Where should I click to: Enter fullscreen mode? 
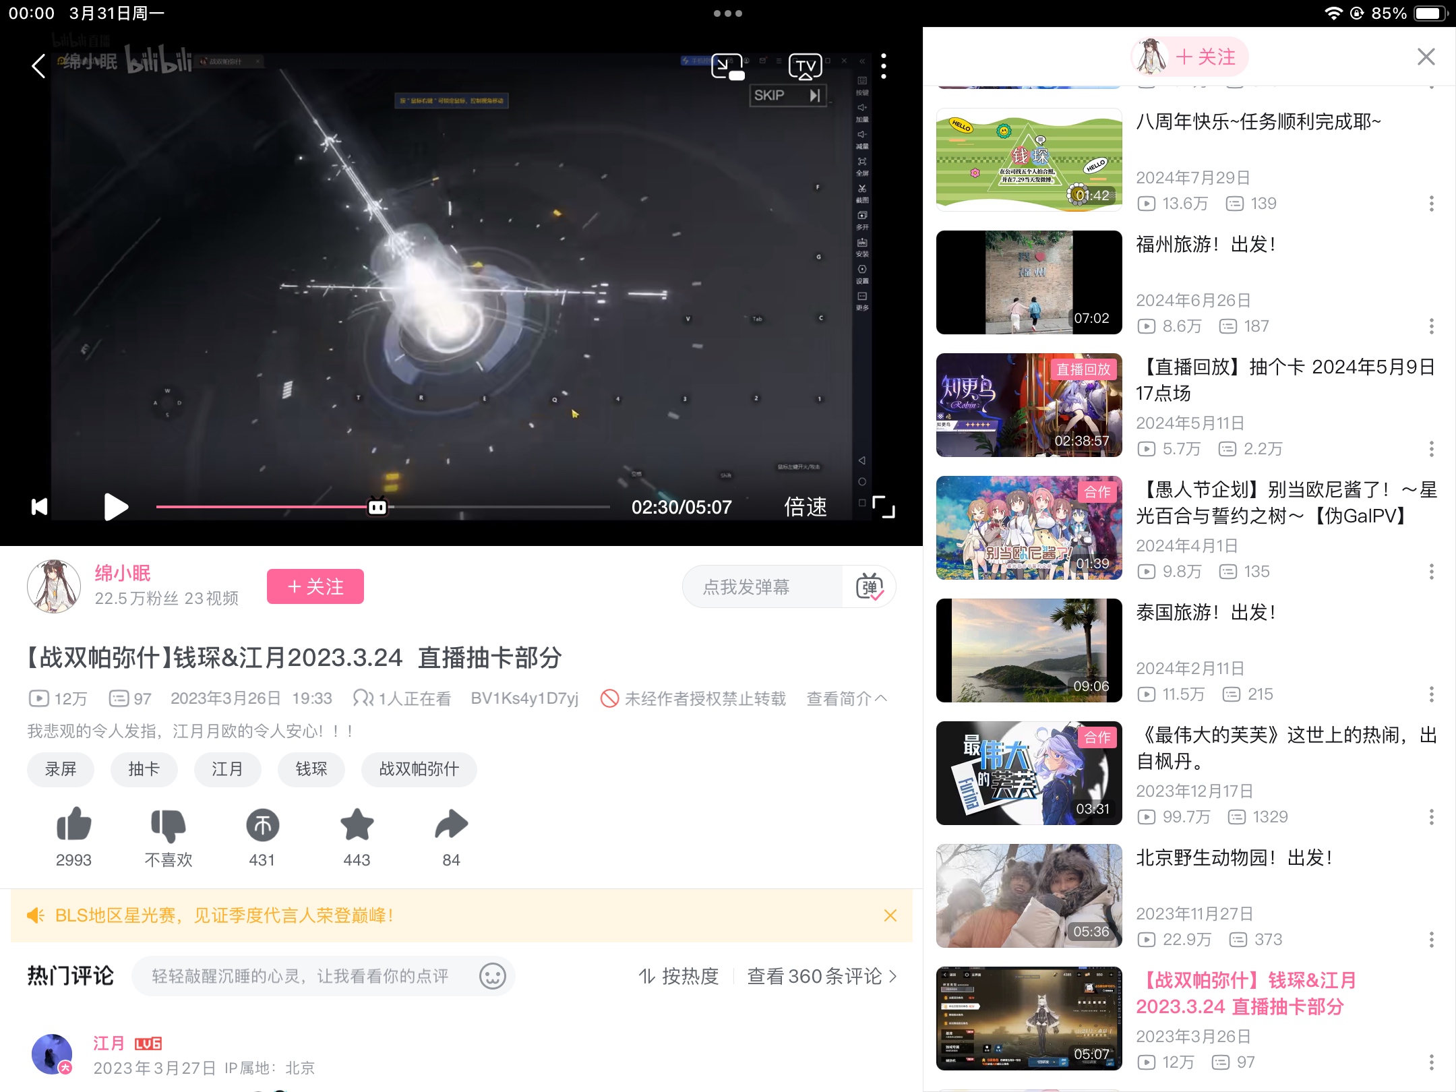coord(884,507)
